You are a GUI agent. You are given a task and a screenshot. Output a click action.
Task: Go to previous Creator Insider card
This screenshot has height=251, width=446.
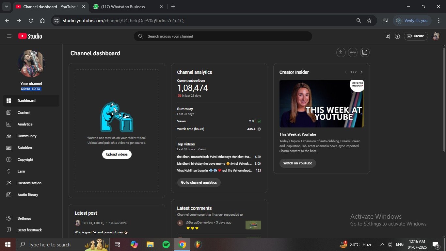(346, 72)
